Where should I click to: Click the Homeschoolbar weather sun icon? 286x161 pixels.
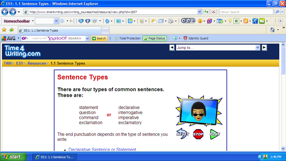click(154, 21)
